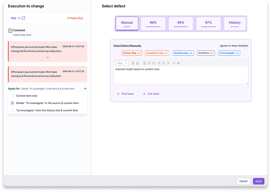Click the Apply button
Screen dimensions: 271x192
click(x=258, y=181)
